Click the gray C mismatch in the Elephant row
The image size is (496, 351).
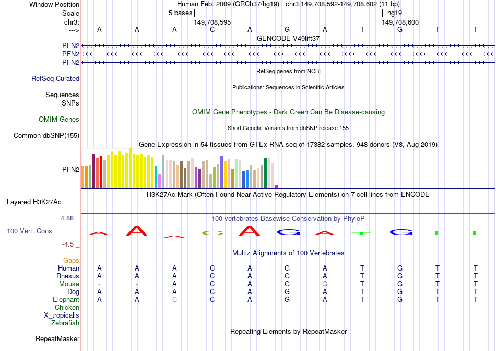[174, 299]
